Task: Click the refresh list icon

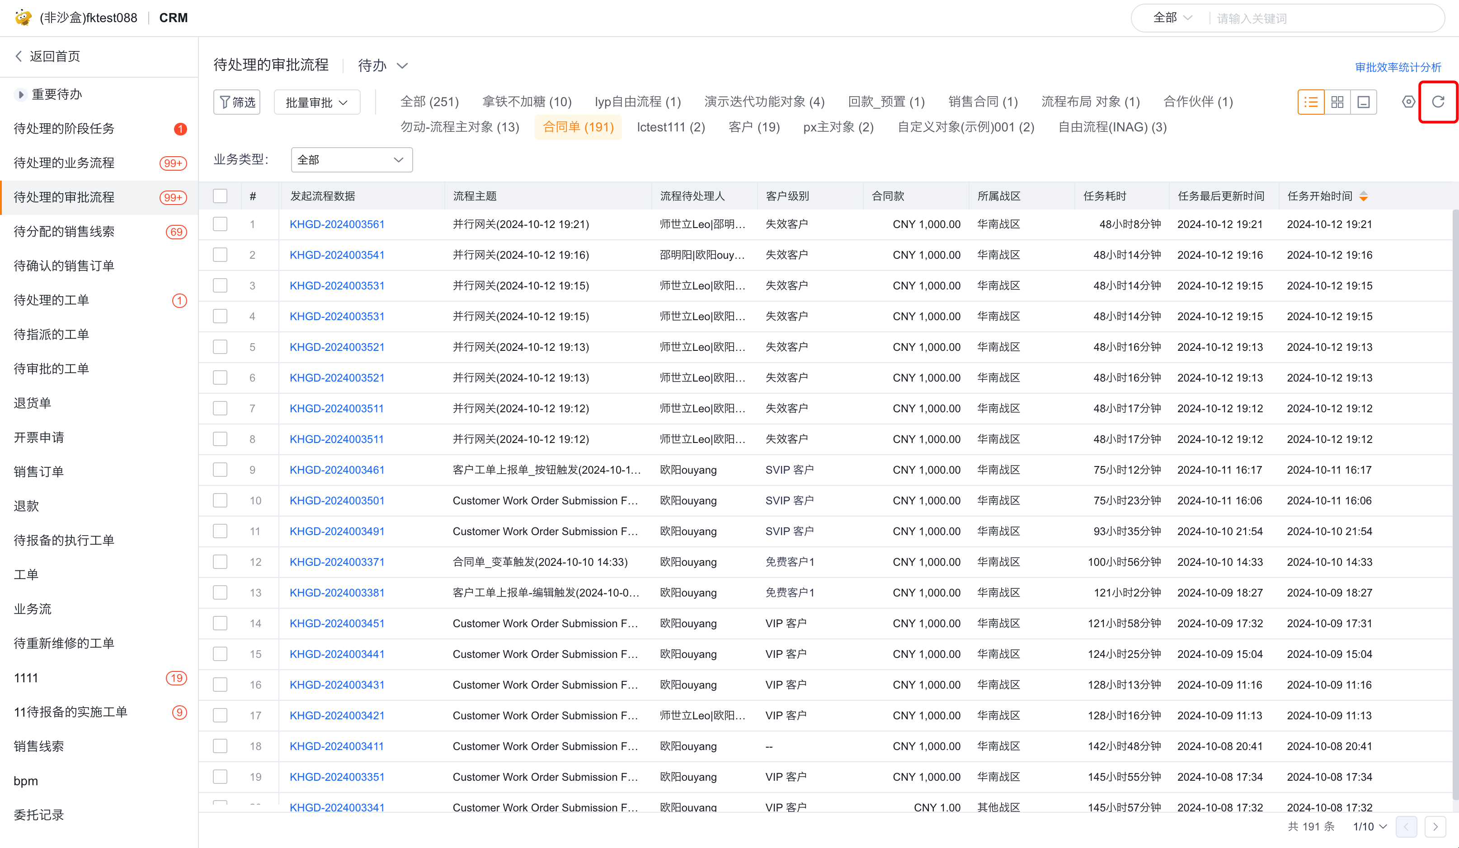Action: click(x=1438, y=103)
